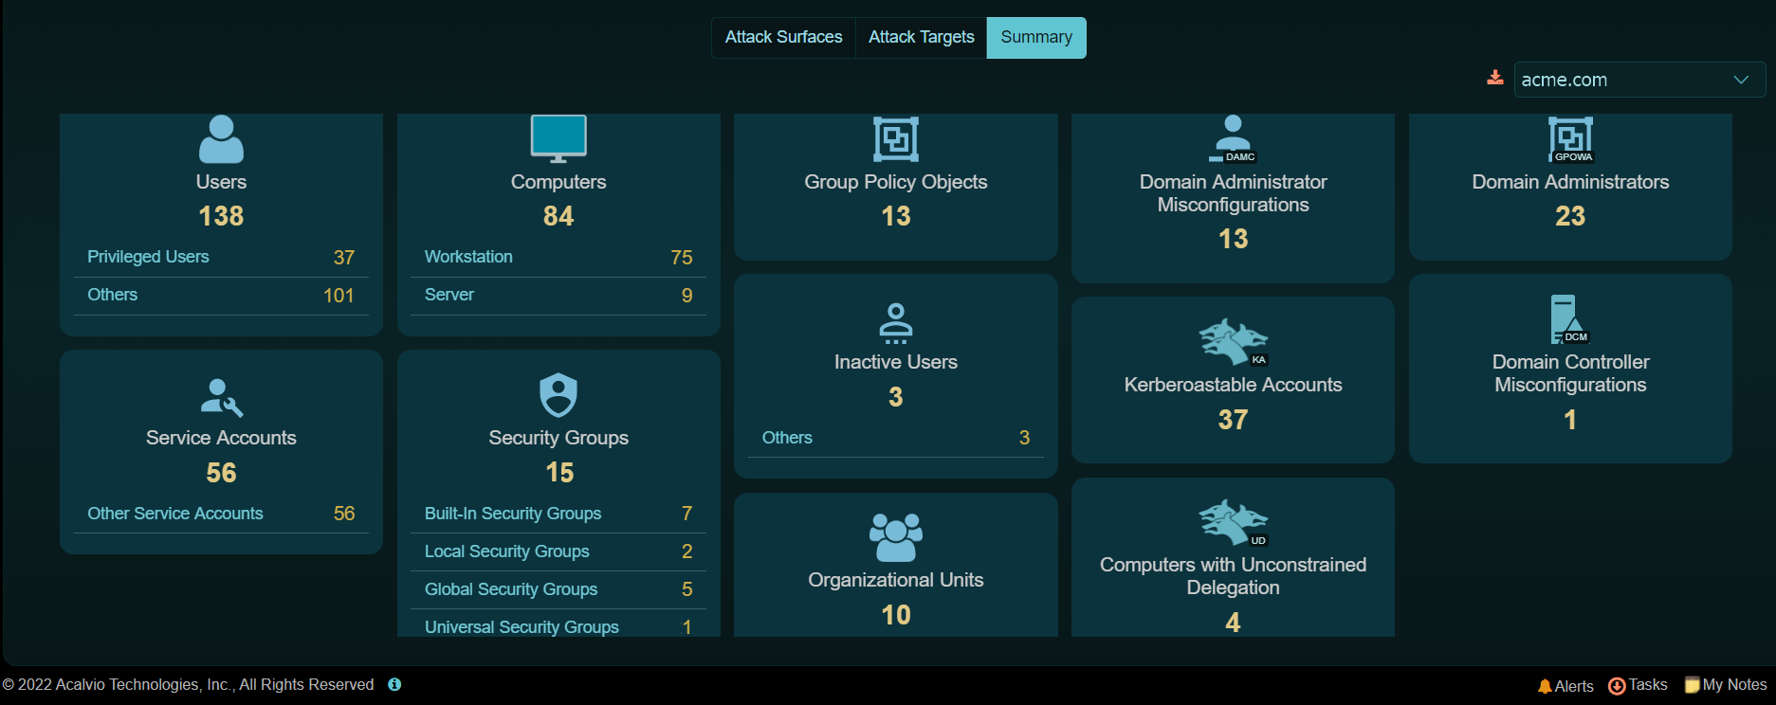This screenshot has width=1776, height=705.
Task: Open the Privileged Users row
Action: point(221,258)
